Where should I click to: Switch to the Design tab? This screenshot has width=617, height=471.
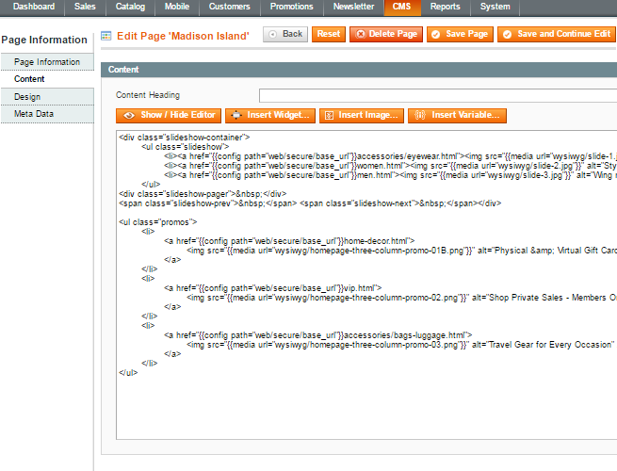27,97
